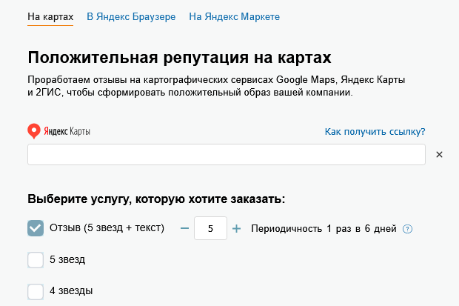Remove the link field with the X icon

pos(438,155)
